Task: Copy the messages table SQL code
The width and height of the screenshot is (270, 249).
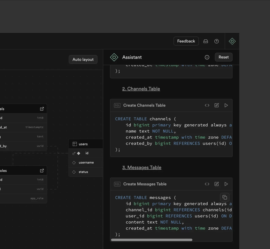Action: (x=225, y=197)
